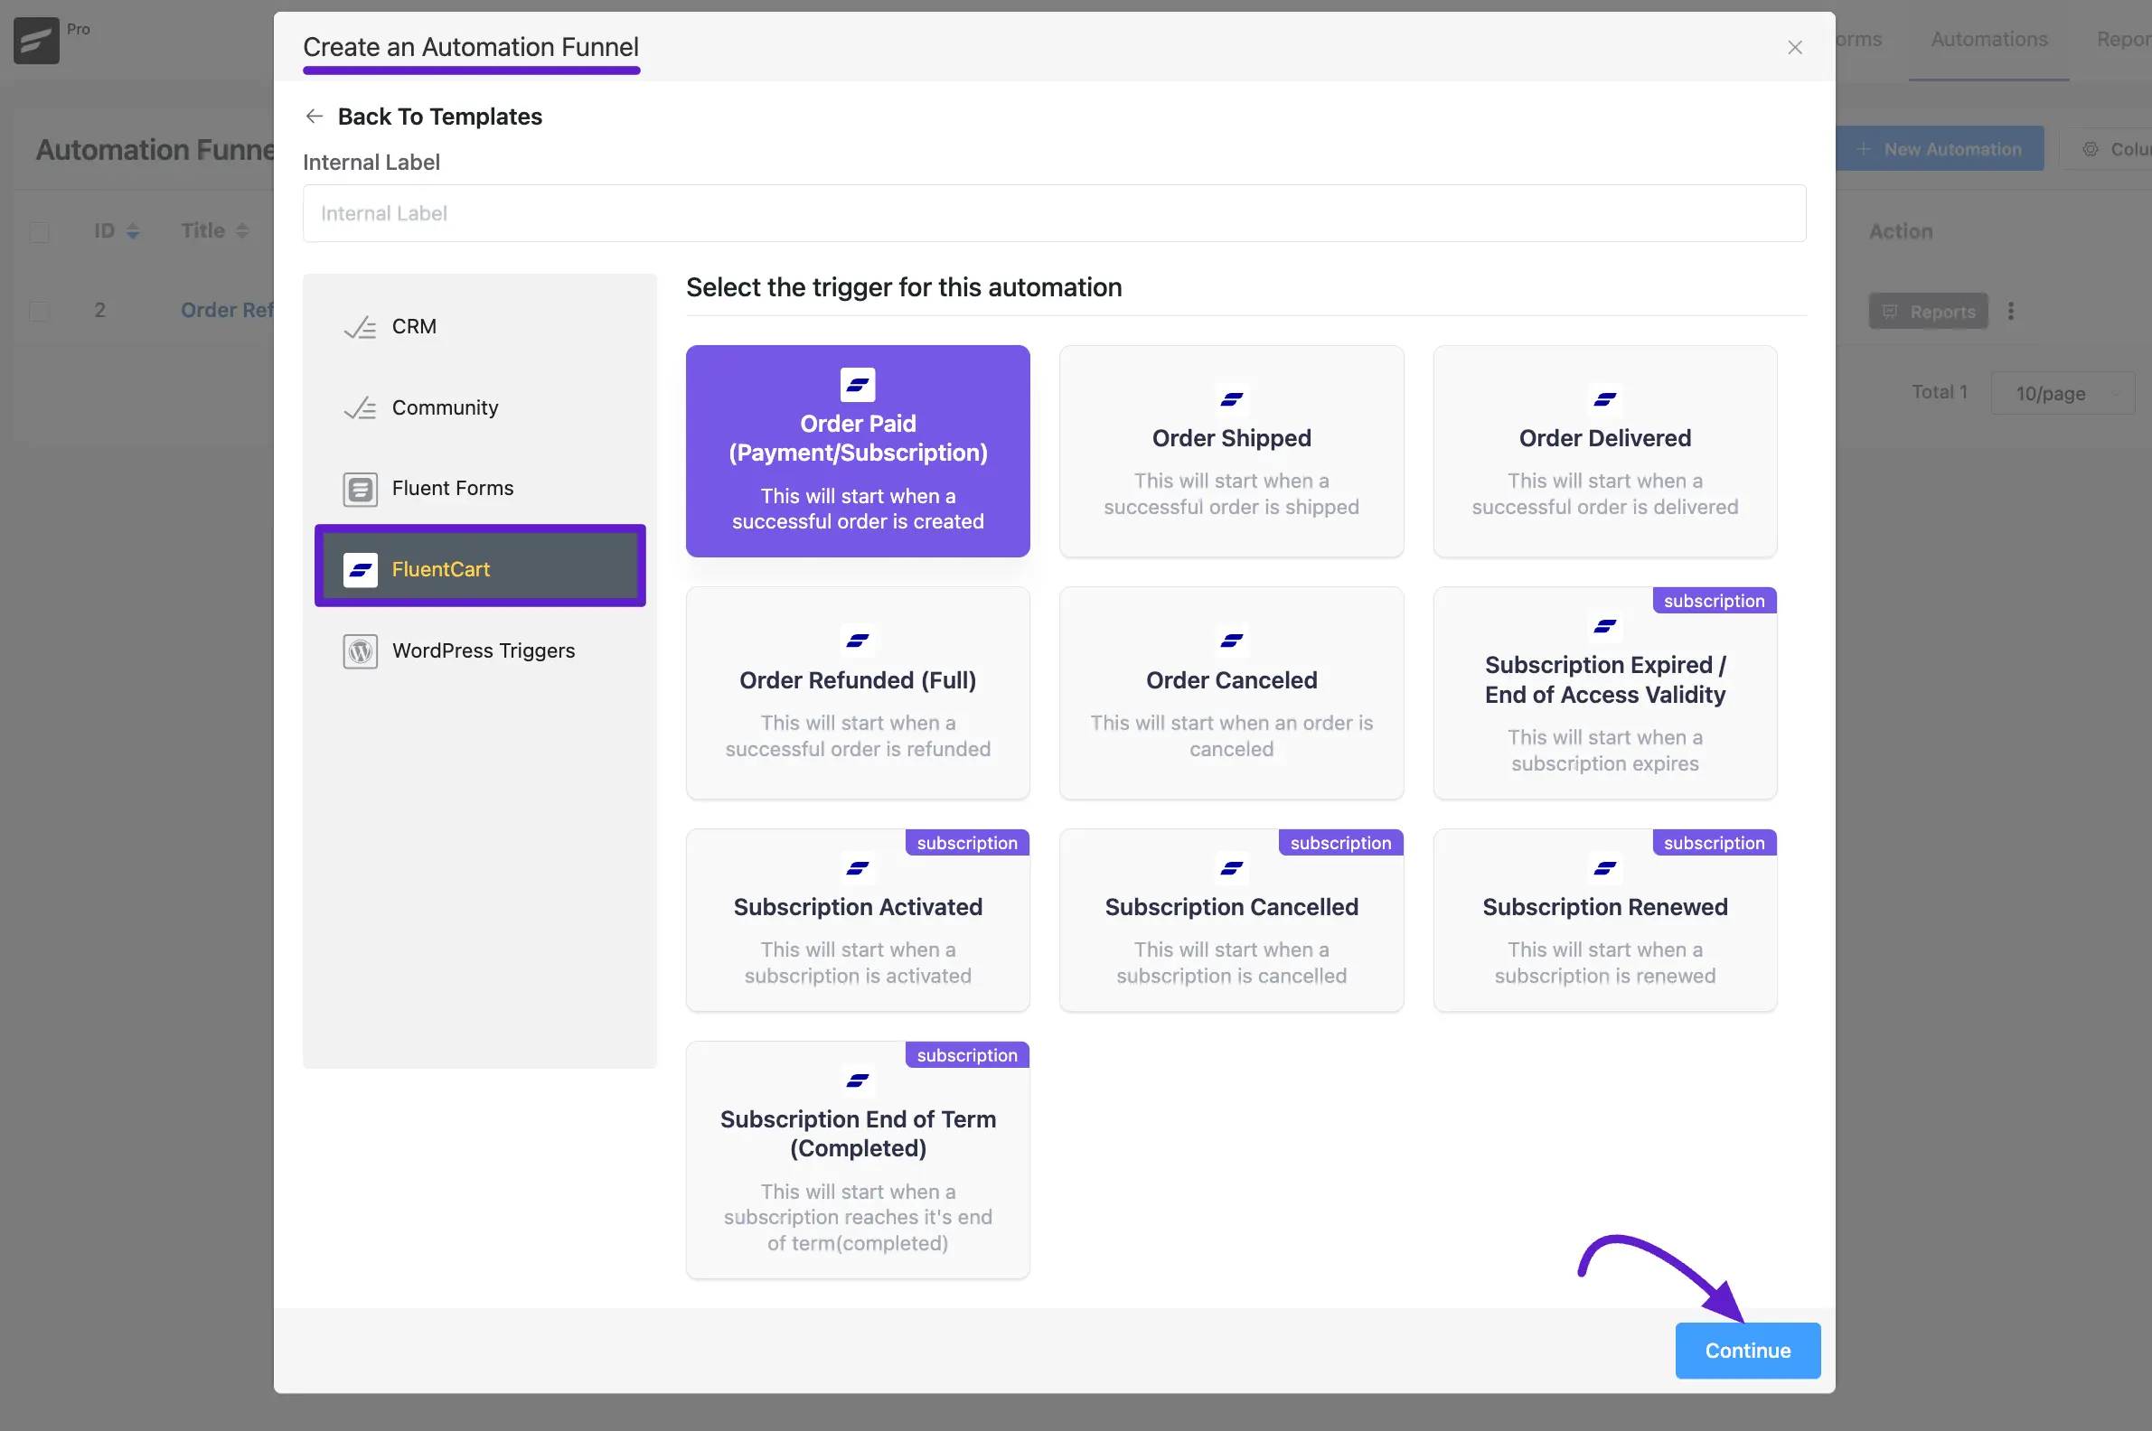Switch to the Automations tab
This screenshot has height=1431, width=2152.
click(x=1988, y=40)
